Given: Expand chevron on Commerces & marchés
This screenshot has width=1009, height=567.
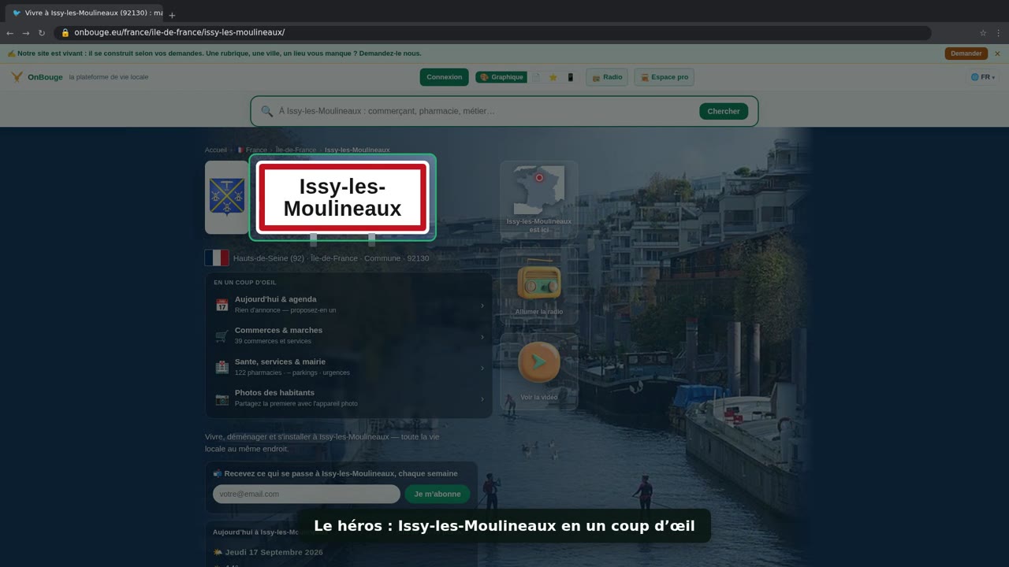Looking at the screenshot, I should (482, 337).
